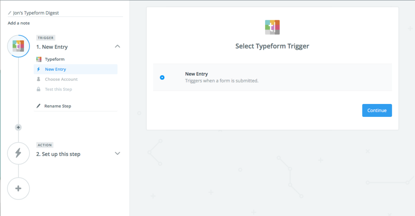Click the large Typeform logo in panel
The width and height of the screenshot is (415, 216).
272,27
